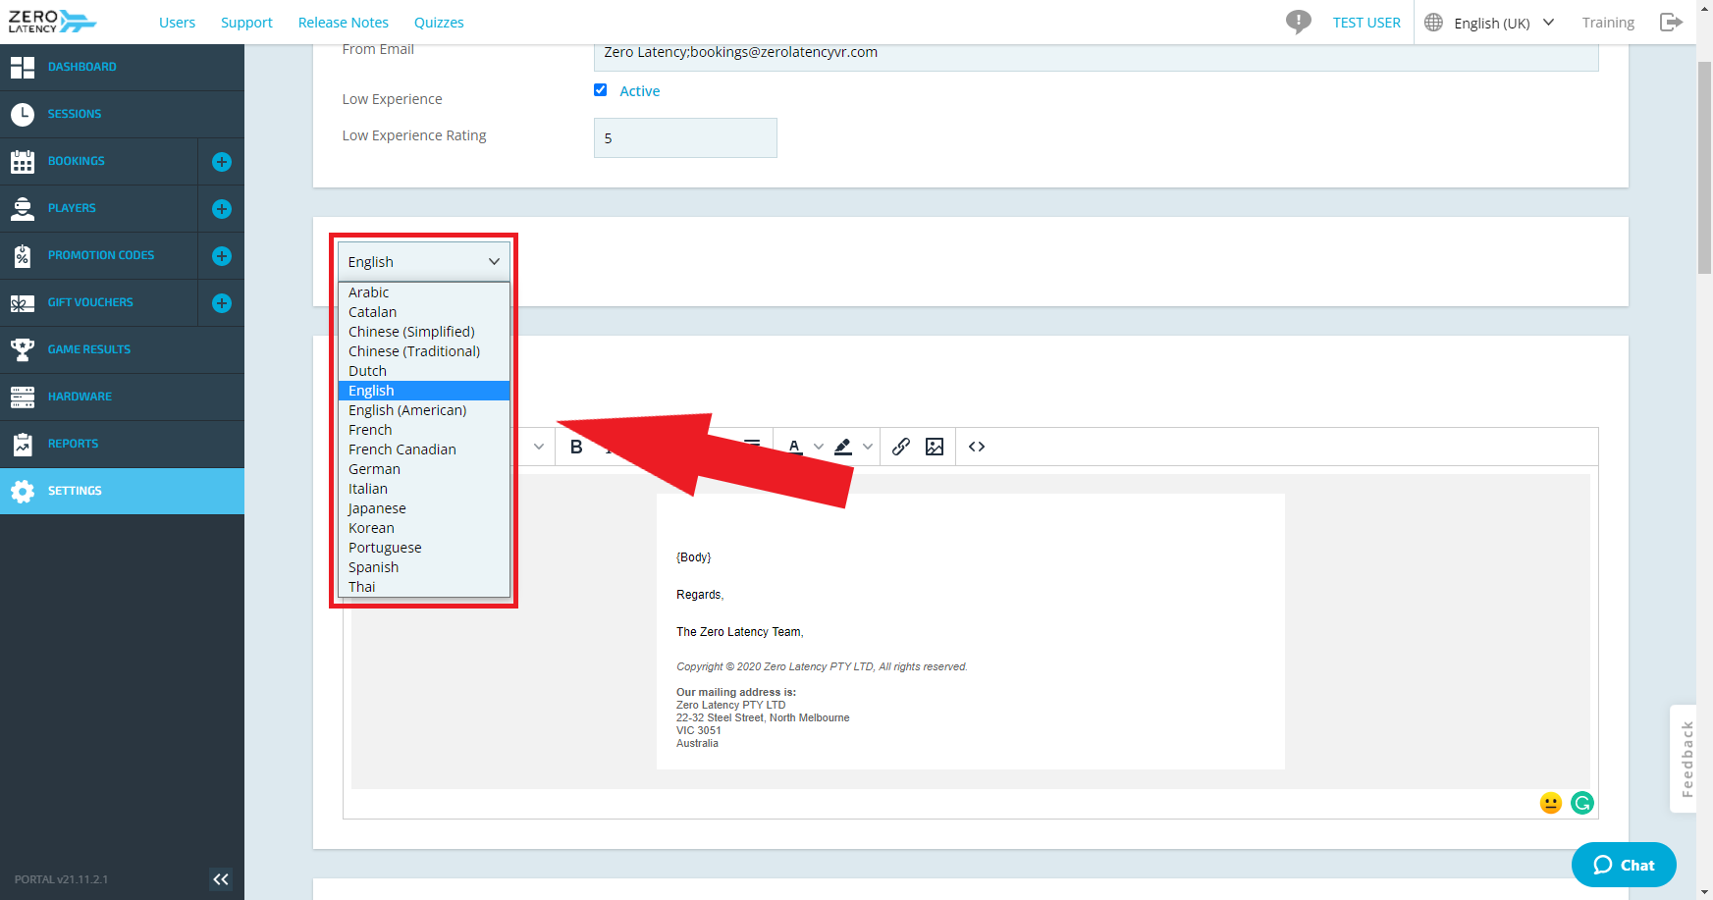1713x900 pixels.
Task: Select Spanish in the dropdown list
Action: pos(424,567)
